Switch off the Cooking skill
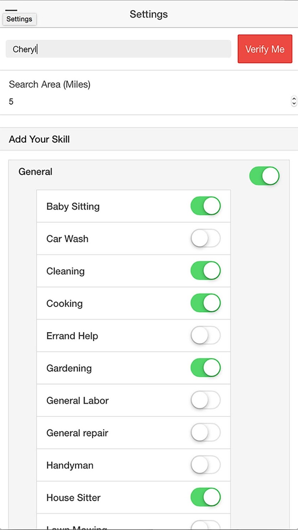This screenshot has width=298, height=530. coord(205,303)
